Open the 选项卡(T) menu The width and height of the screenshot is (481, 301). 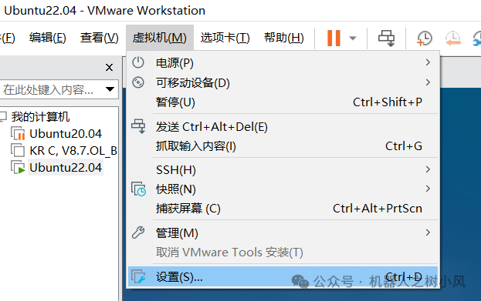225,38
